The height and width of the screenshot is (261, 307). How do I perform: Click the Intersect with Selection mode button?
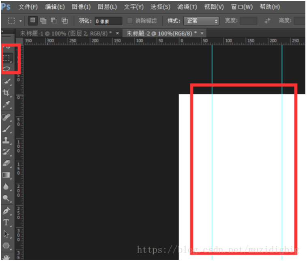click(64, 21)
